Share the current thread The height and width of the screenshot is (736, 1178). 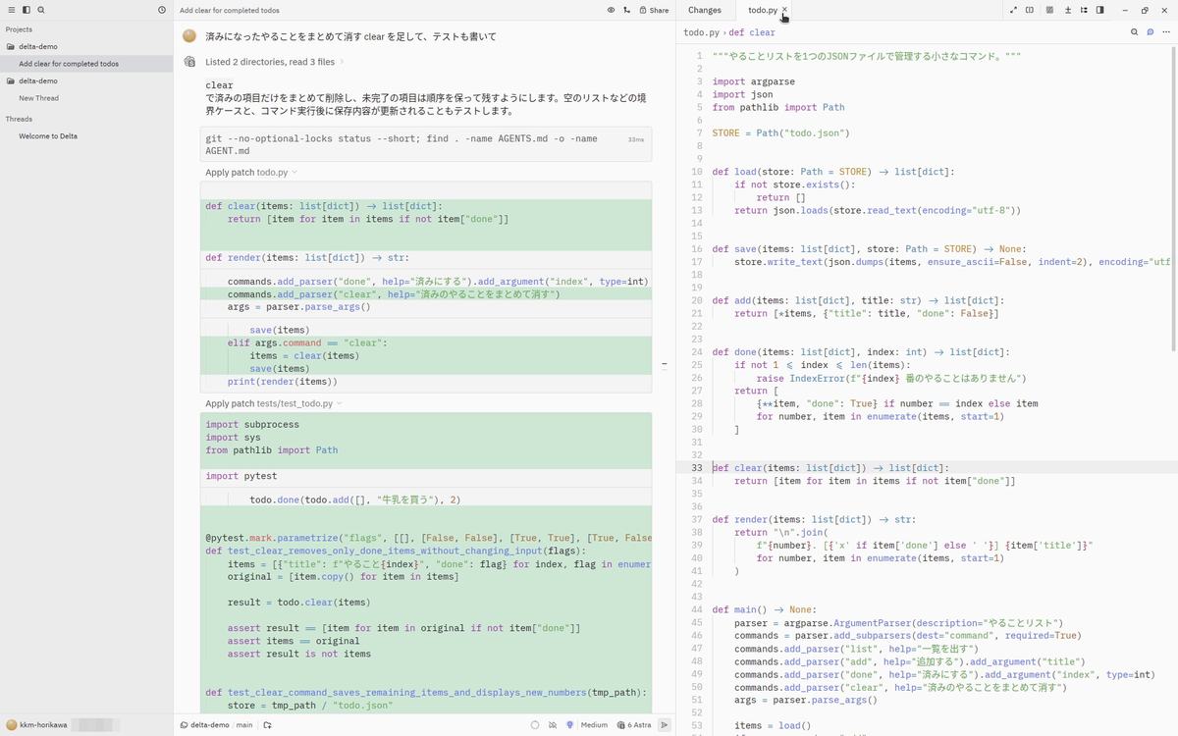(x=654, y=10)
